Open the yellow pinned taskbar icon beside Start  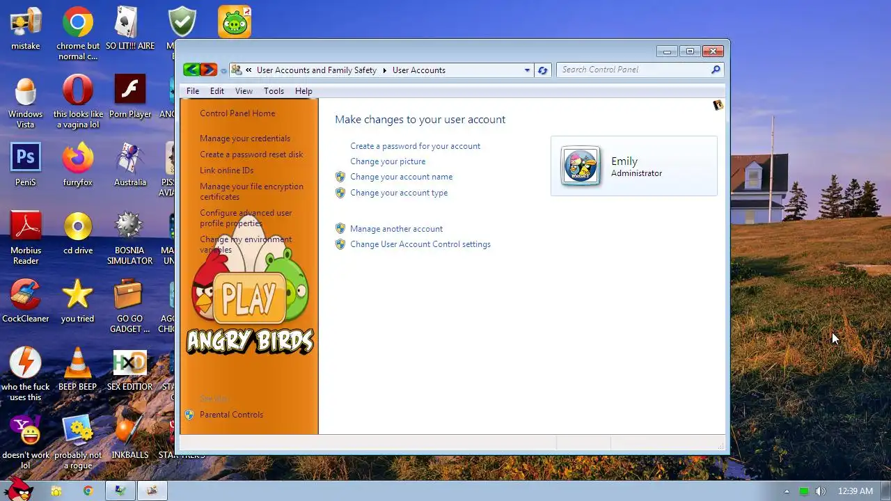pos(56,491)
